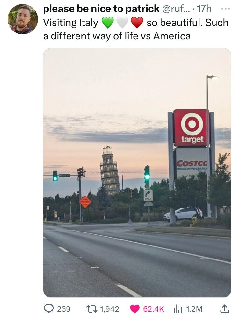Screen dimensions: 239x318
Task: Click the Target sign in photo
Action: [x=191, y=128]
